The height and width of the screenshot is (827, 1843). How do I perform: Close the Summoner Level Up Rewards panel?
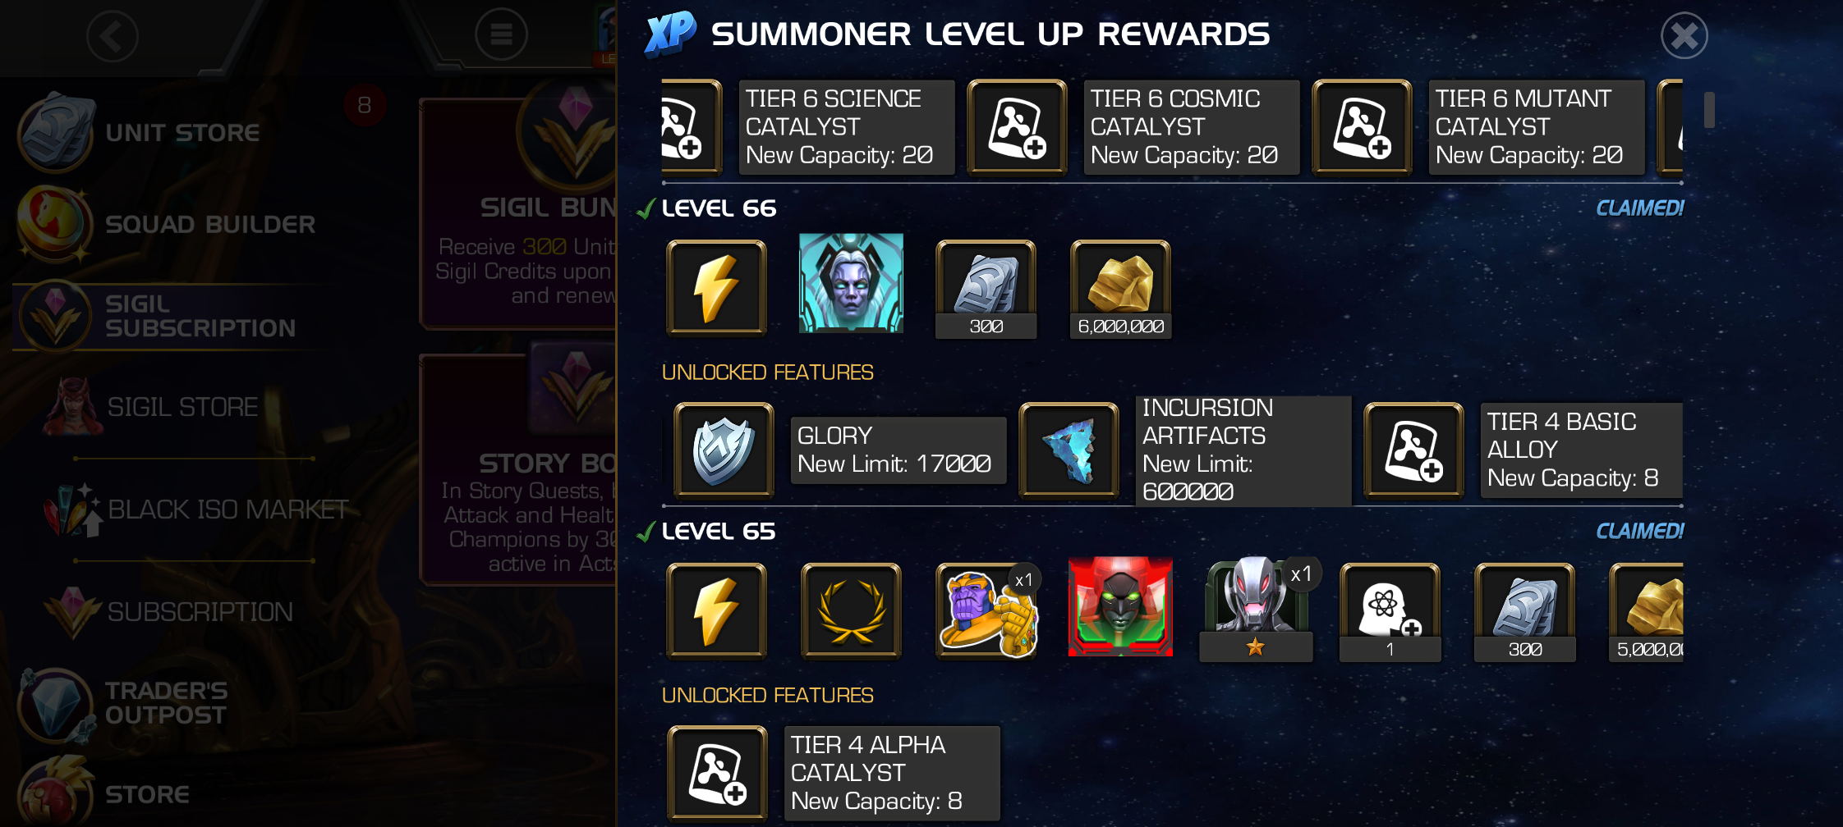(1684, 35)
